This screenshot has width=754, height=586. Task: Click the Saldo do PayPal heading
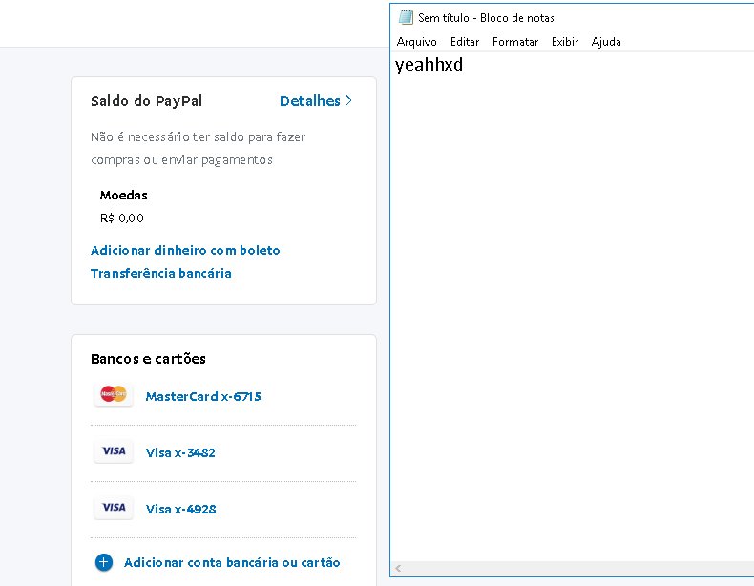click(147, 101)
